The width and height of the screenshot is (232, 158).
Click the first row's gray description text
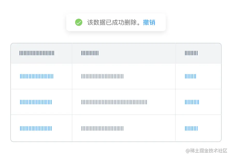[102, 76]
